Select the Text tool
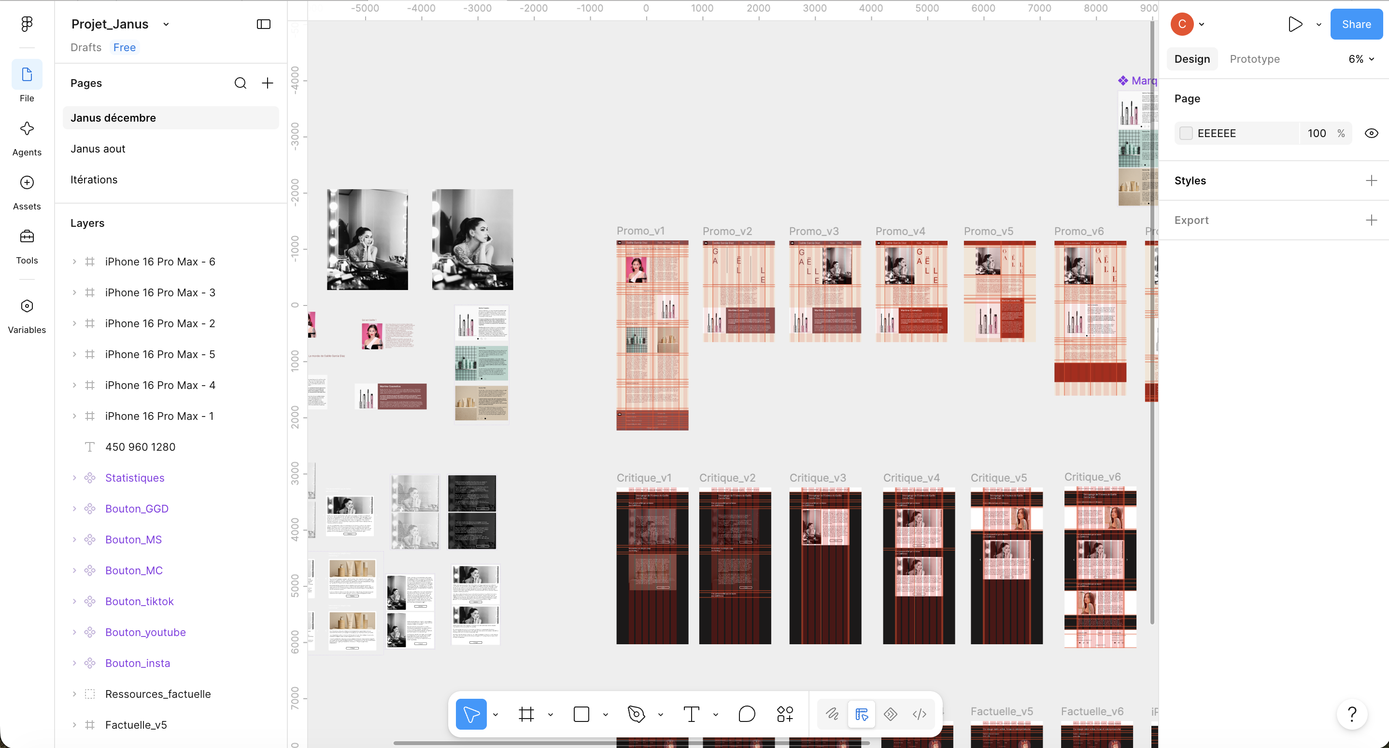1389x748 pixels. click(x=691, y=714)
